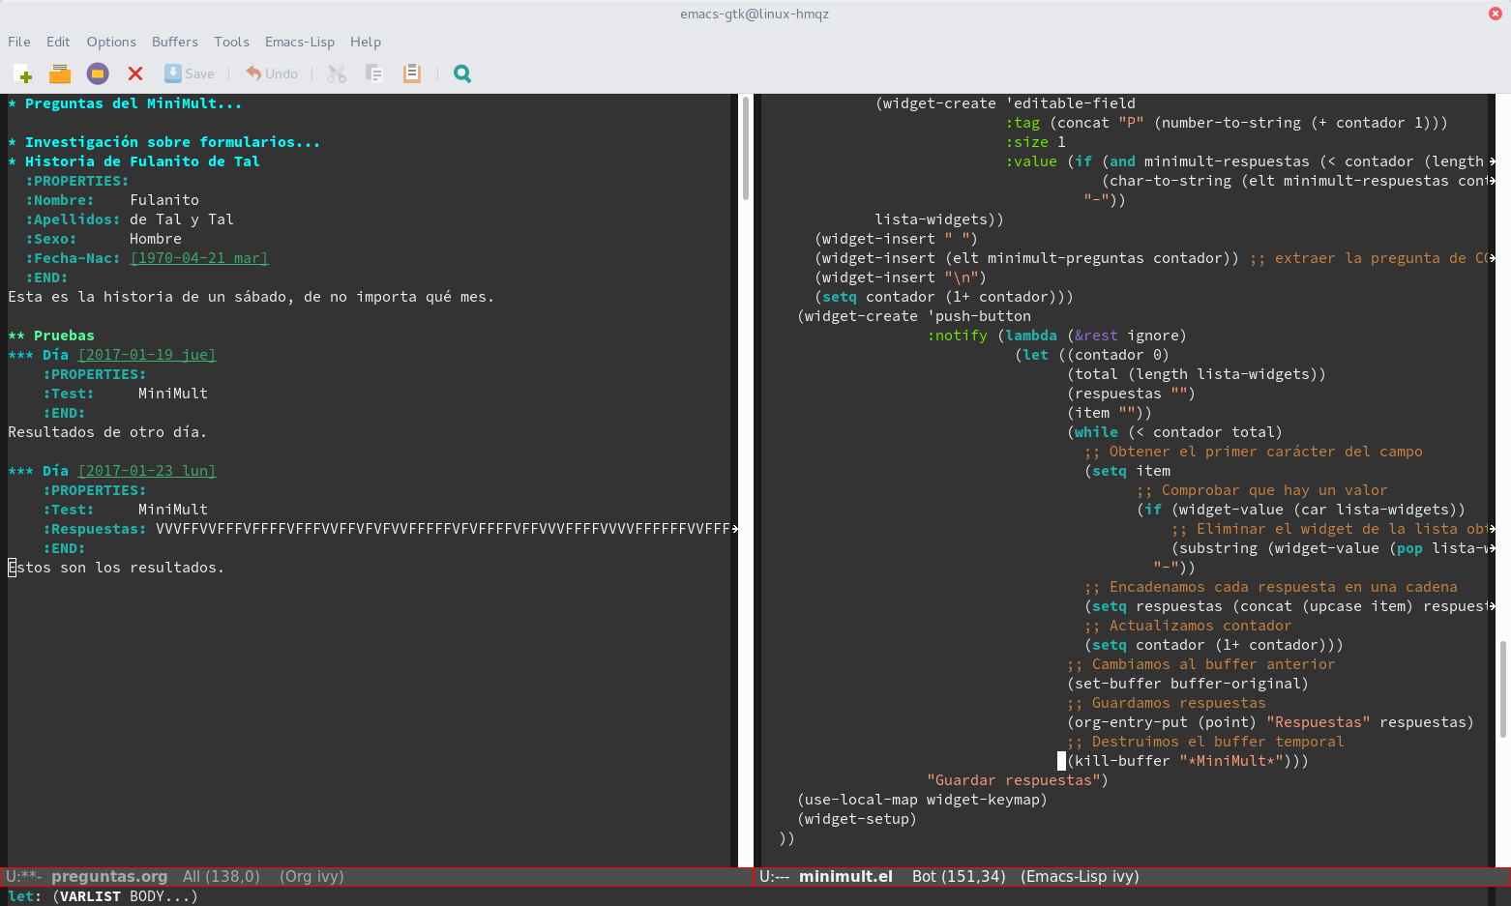Image resolution: width=1511 pixels, height=906 pixels.
Task: Fold the 'Día [2017-01-19 jue]' heading
Action: pyautogui.click(x=112, y=355)
